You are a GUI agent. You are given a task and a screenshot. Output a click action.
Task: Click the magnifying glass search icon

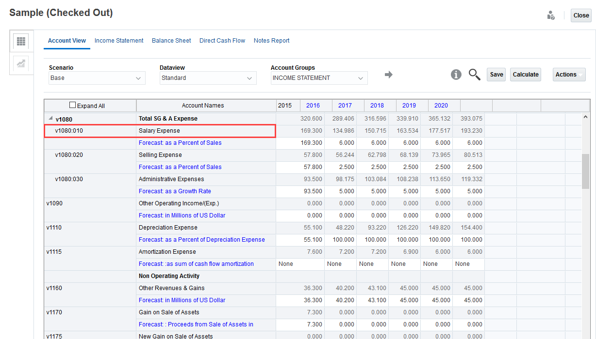[474, 75]
